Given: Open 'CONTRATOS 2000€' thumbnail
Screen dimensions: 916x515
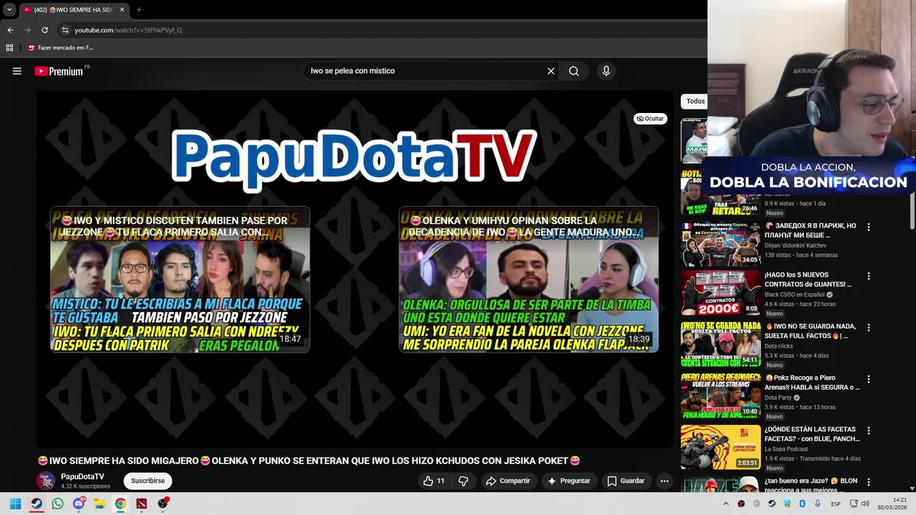Looking at the screenshot, I should [721, 293].
